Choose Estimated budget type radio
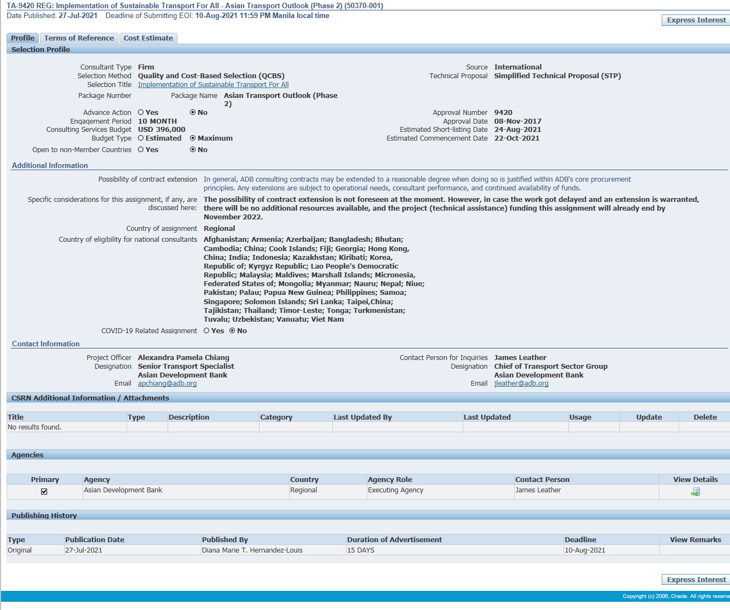 pyautogui.click(x=141, y=138)
